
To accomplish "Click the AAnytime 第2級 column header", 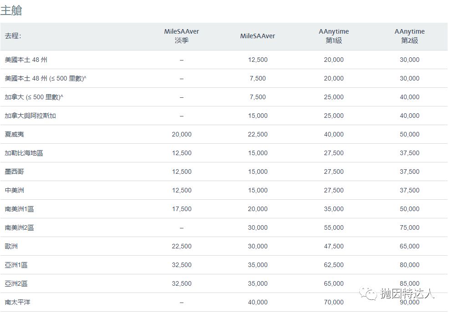I will [x=409, y=36].
